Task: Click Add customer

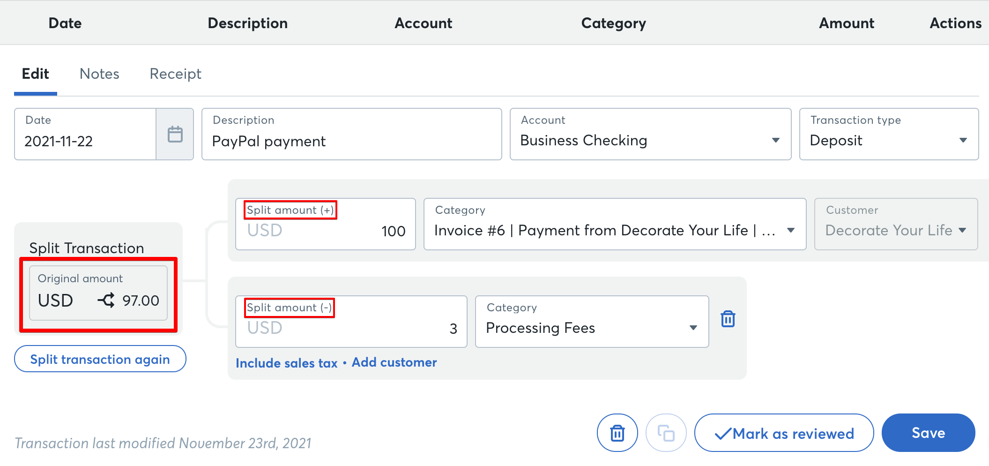Action: (x=394, y=362)
